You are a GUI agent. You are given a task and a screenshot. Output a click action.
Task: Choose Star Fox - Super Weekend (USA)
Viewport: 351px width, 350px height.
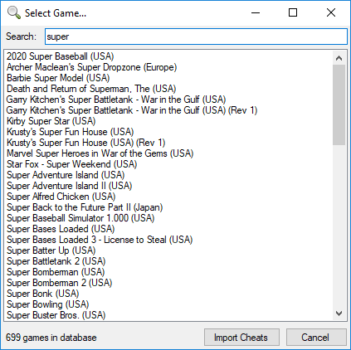(72, 164)
